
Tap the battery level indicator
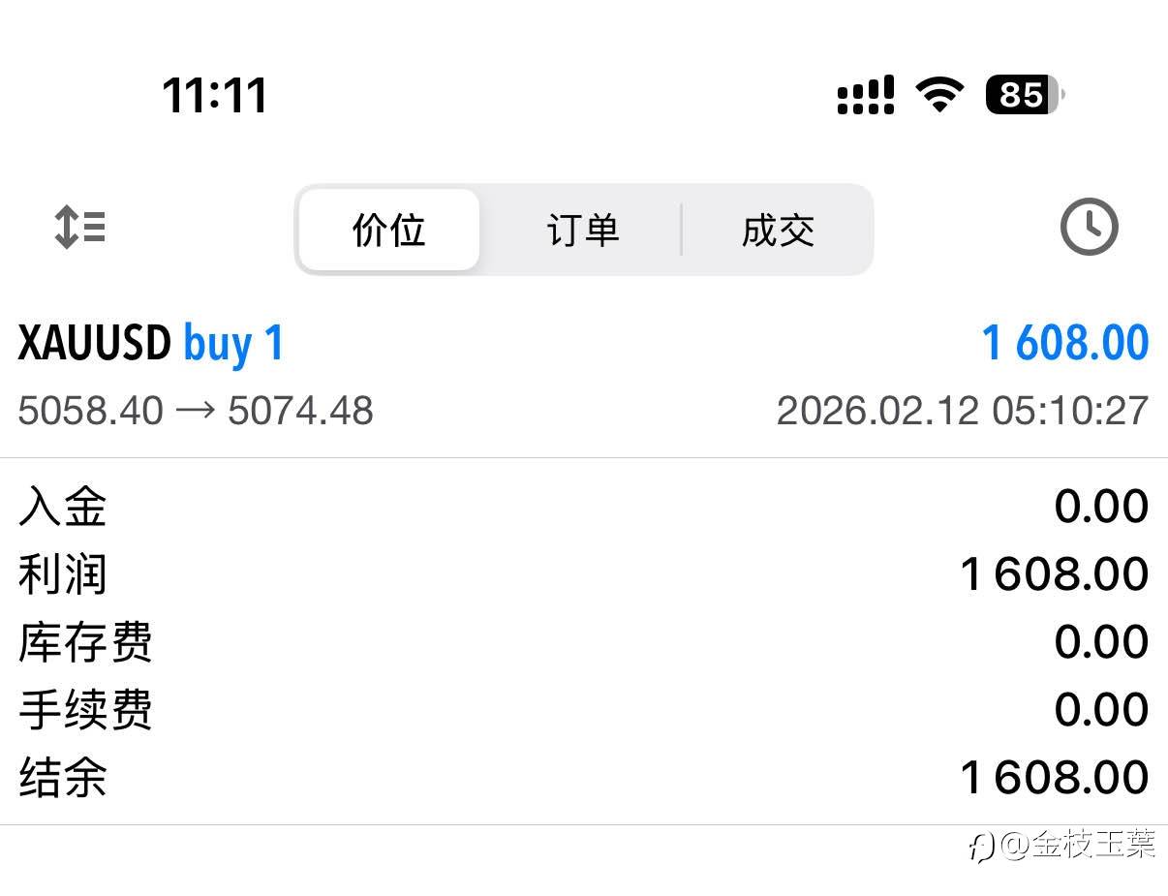(x=1024, y=95)
